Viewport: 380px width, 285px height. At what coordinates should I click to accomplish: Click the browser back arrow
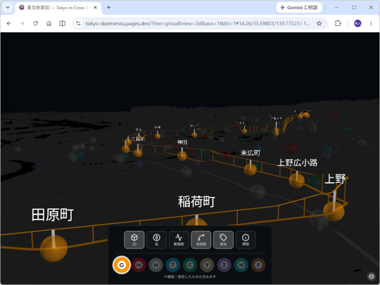9,23
